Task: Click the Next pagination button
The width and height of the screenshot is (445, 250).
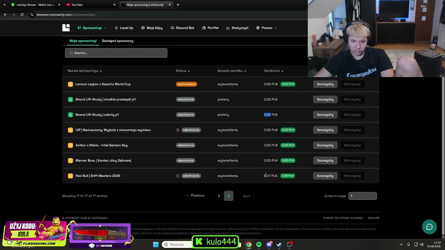Action: coord(249,196)
